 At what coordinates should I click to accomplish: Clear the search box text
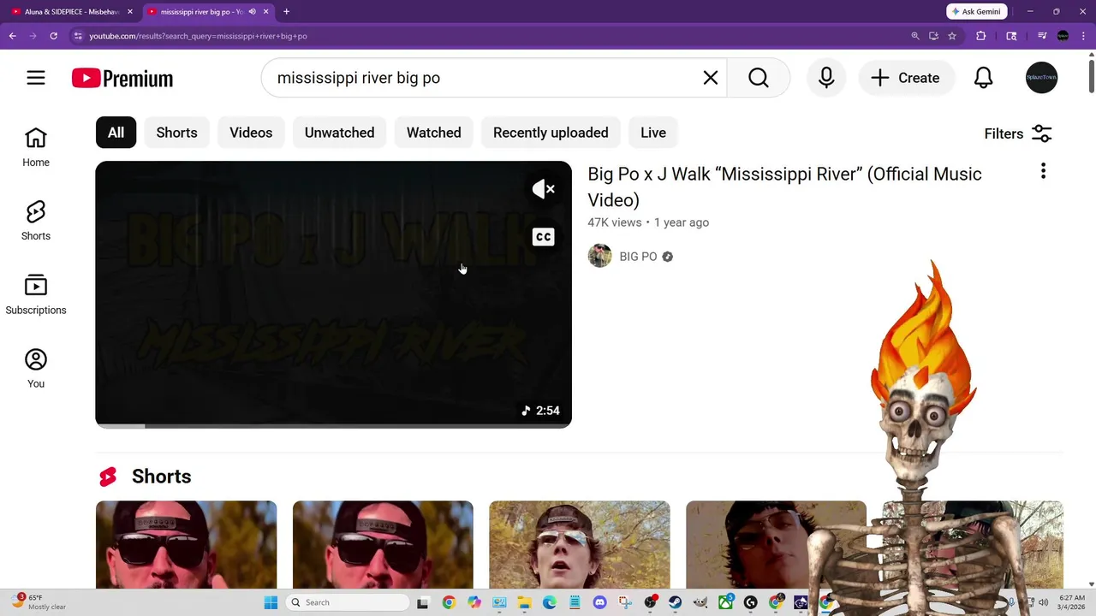711,78
